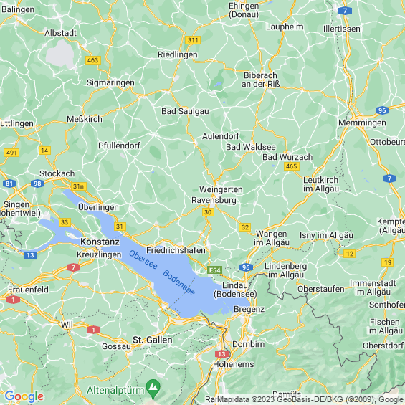Click the yellow 465 road shield
405x405 pixels.
[292, 166]
